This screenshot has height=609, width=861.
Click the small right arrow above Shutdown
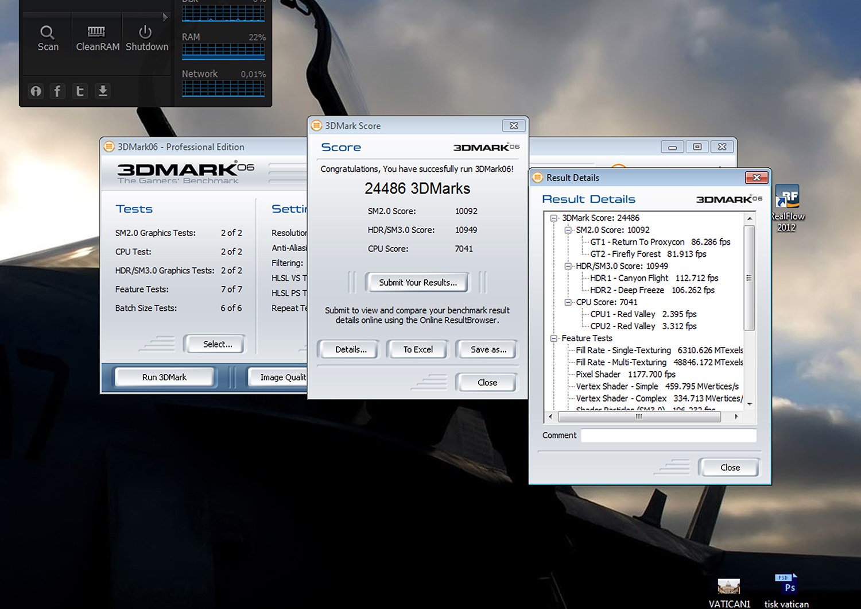point(165,17)
